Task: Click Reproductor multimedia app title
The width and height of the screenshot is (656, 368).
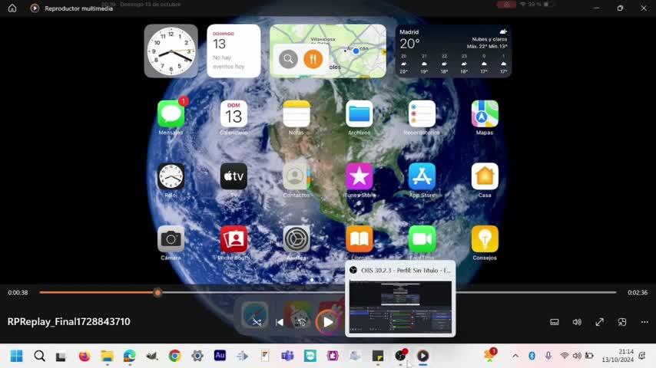Action: tap(78, 8)
